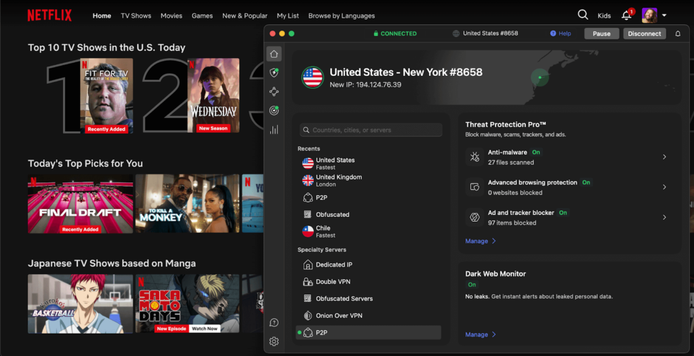Open Final Draft thumbnail on Netflix
Viewport: 694px width, 356px height.
[x=80, y=203]
